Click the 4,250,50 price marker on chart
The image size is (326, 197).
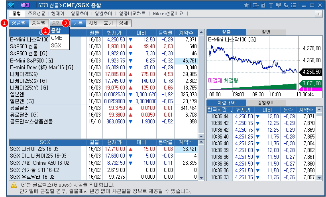[310, 72]
